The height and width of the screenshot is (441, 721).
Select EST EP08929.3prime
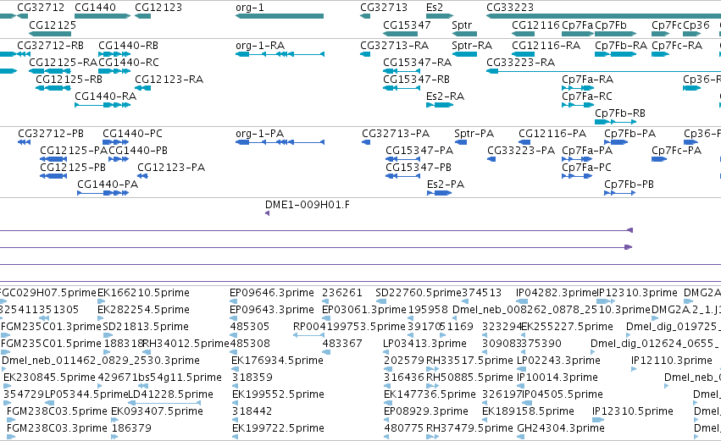pyautogui.click(x=426, y=411)
